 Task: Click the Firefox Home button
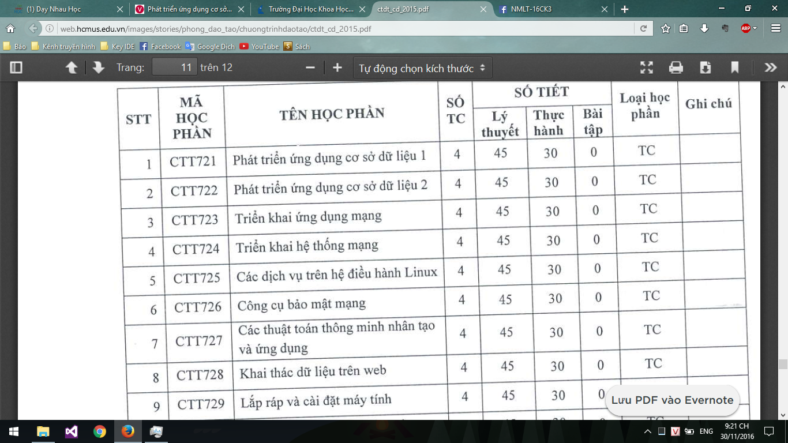point(10,28)
